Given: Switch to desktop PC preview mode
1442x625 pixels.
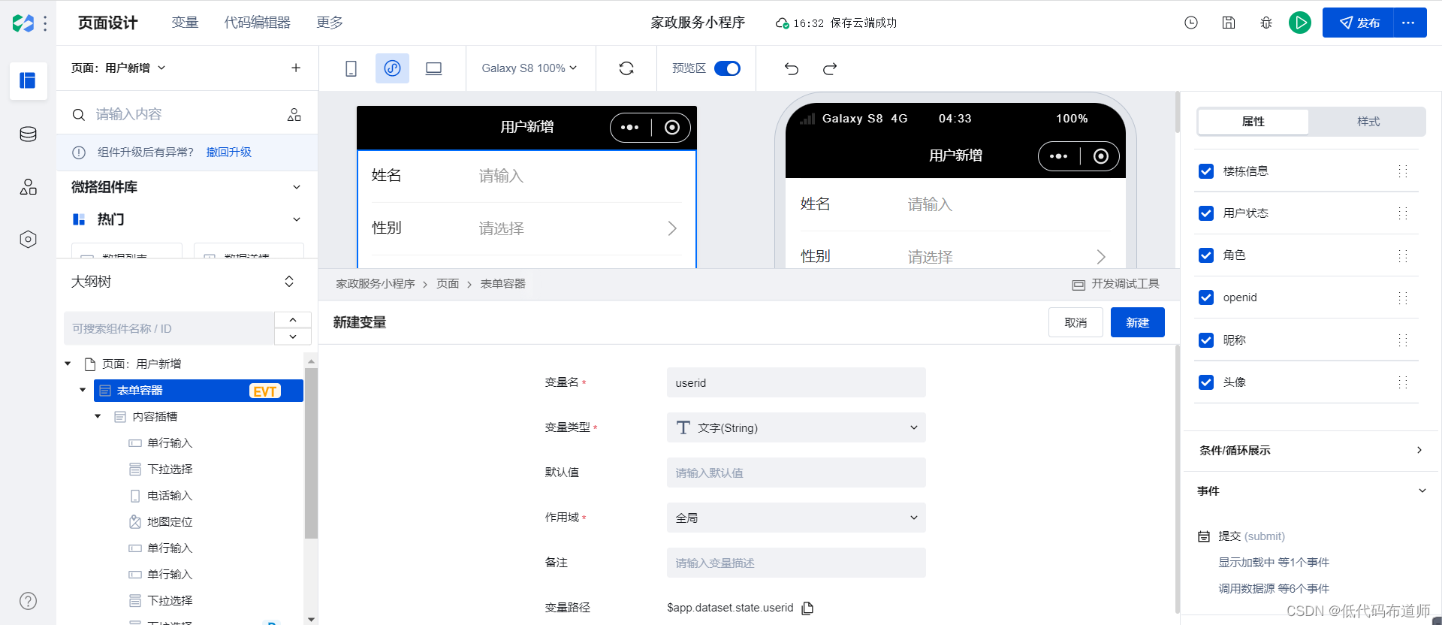Looking at the screenshot, I should [433, 68].
